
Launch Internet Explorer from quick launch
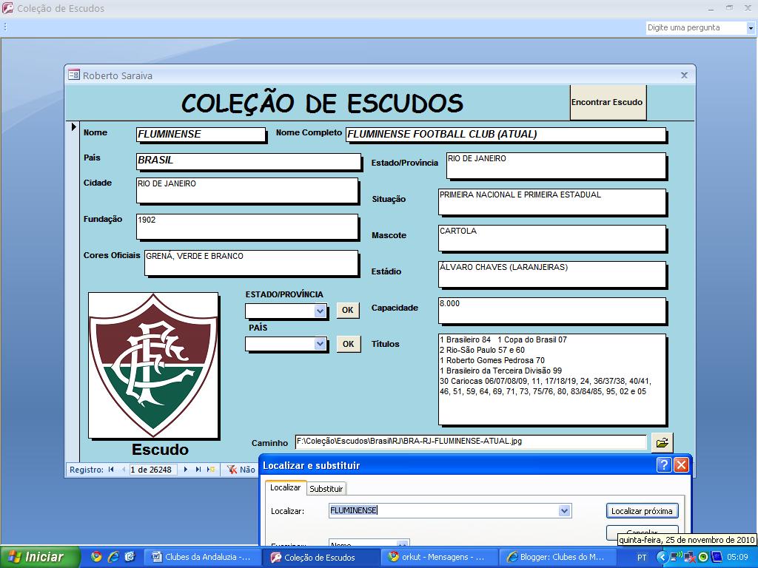[x=113, y=557]
